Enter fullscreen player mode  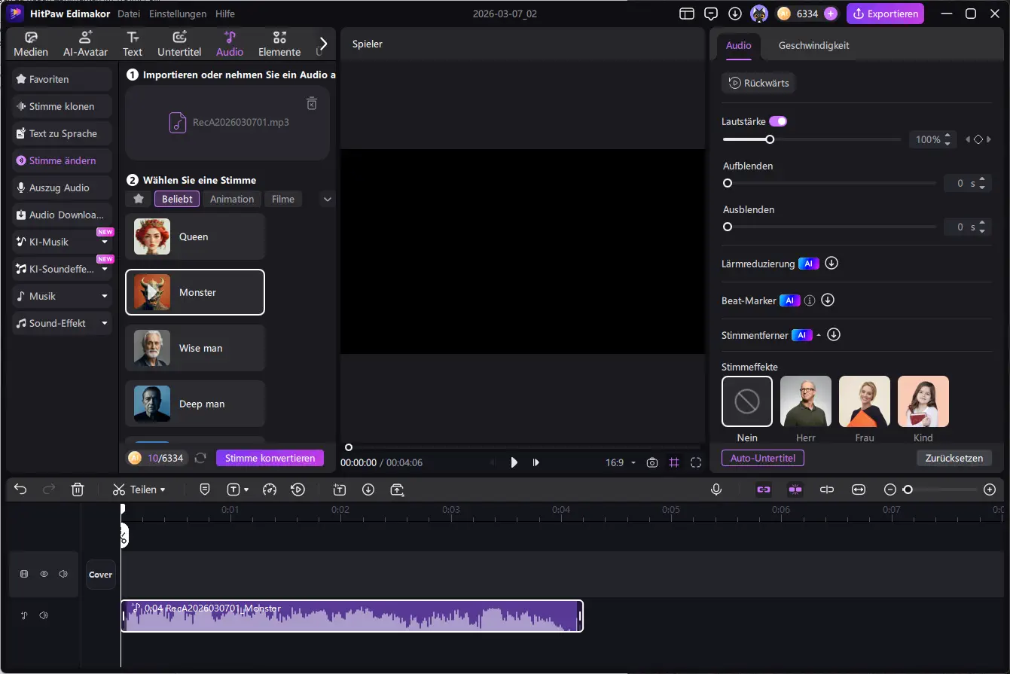pos(695,462)
